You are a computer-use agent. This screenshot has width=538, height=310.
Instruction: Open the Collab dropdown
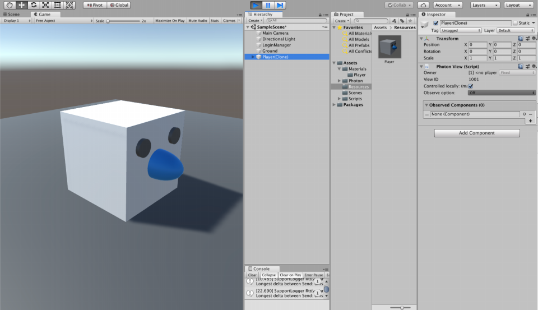(x=399, y=5)
